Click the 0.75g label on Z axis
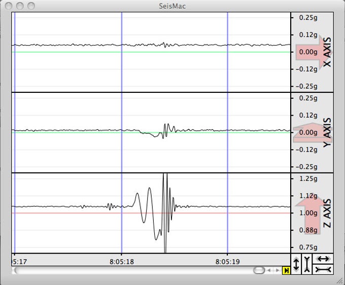Screen dimensions: 345x285 (308, 247)
